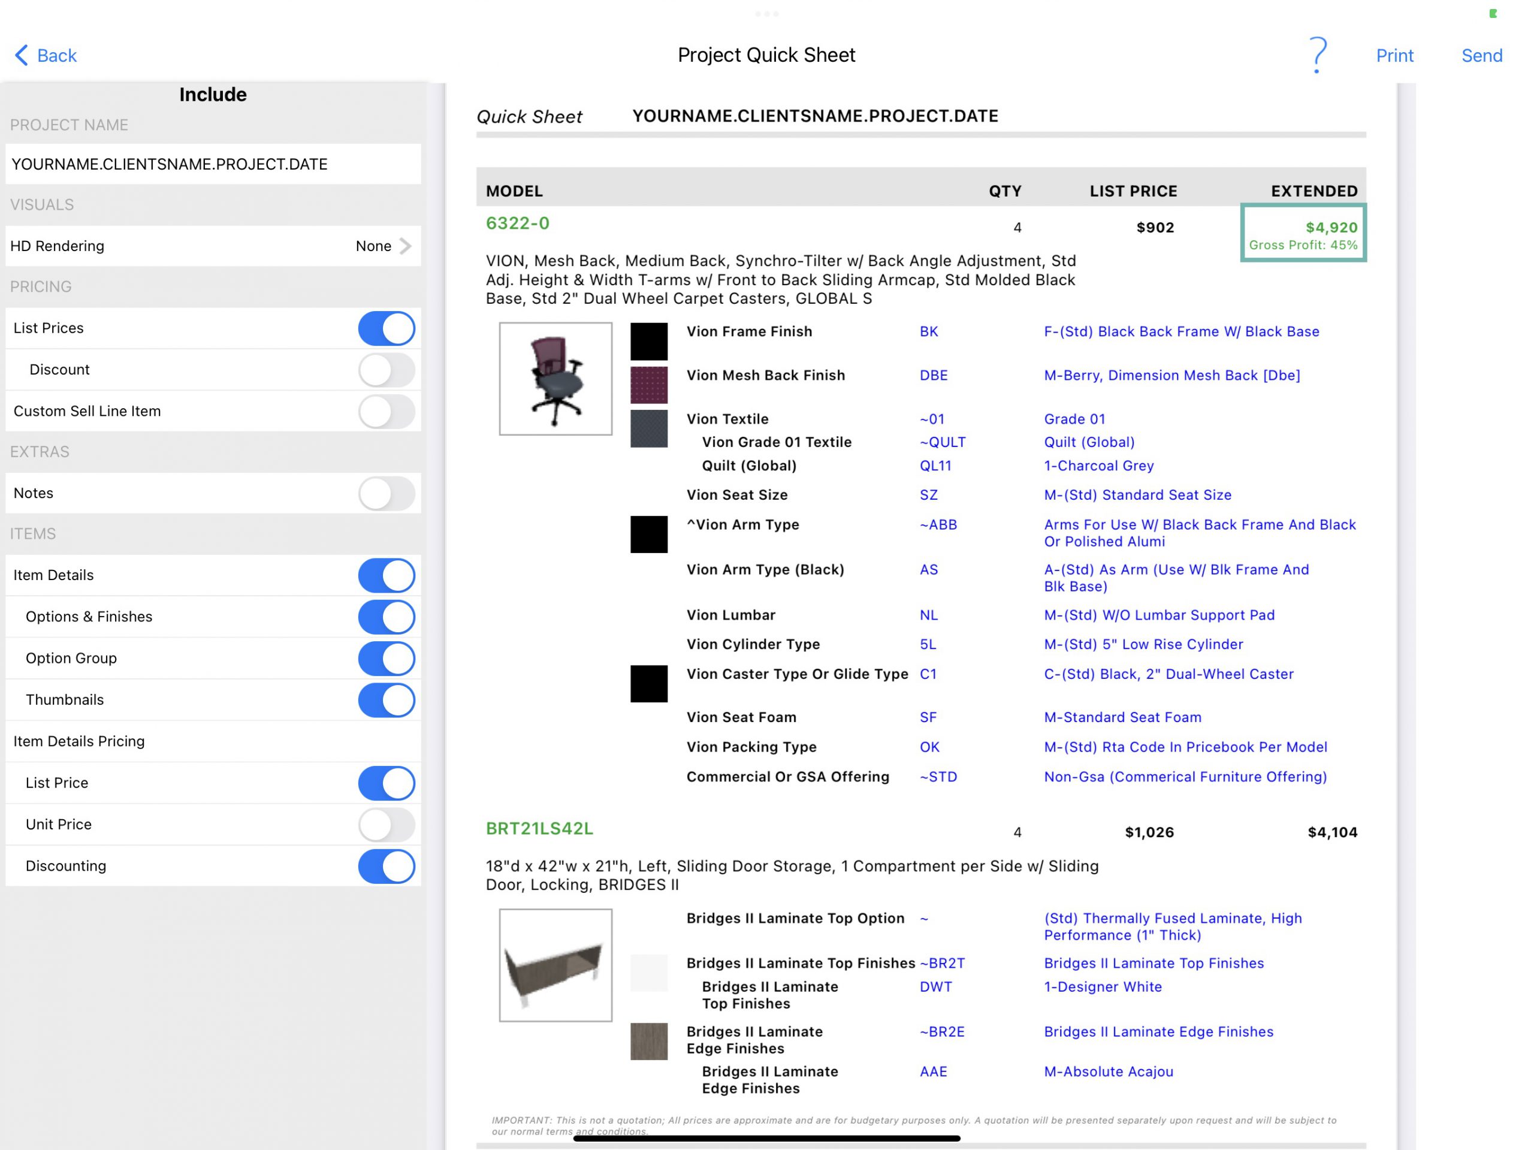Tap the 'M-Absolute Acajou' finish value
The image size is (1534, 1150).
[1108, 1071]
